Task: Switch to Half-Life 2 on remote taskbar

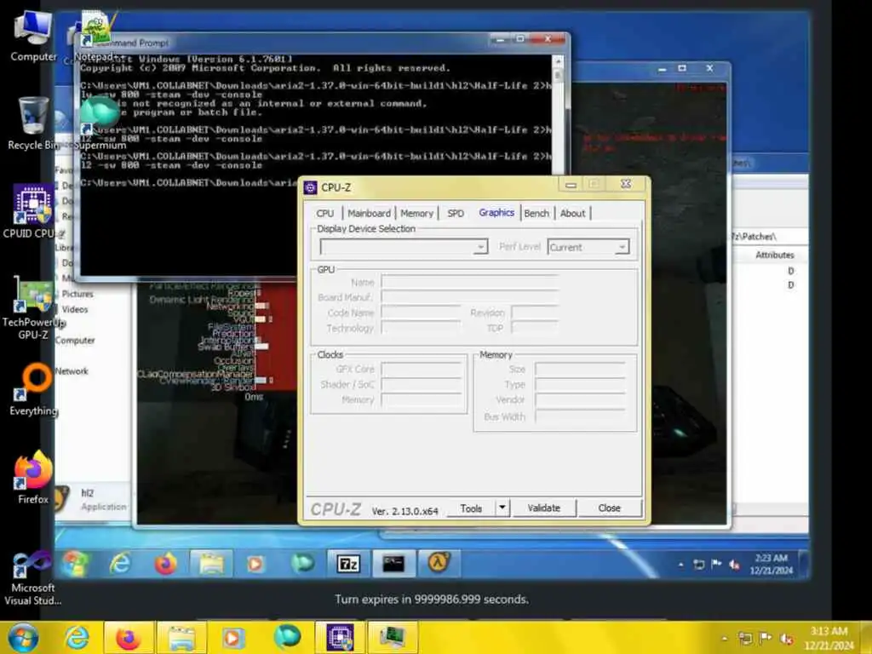Action: point(439,564)
